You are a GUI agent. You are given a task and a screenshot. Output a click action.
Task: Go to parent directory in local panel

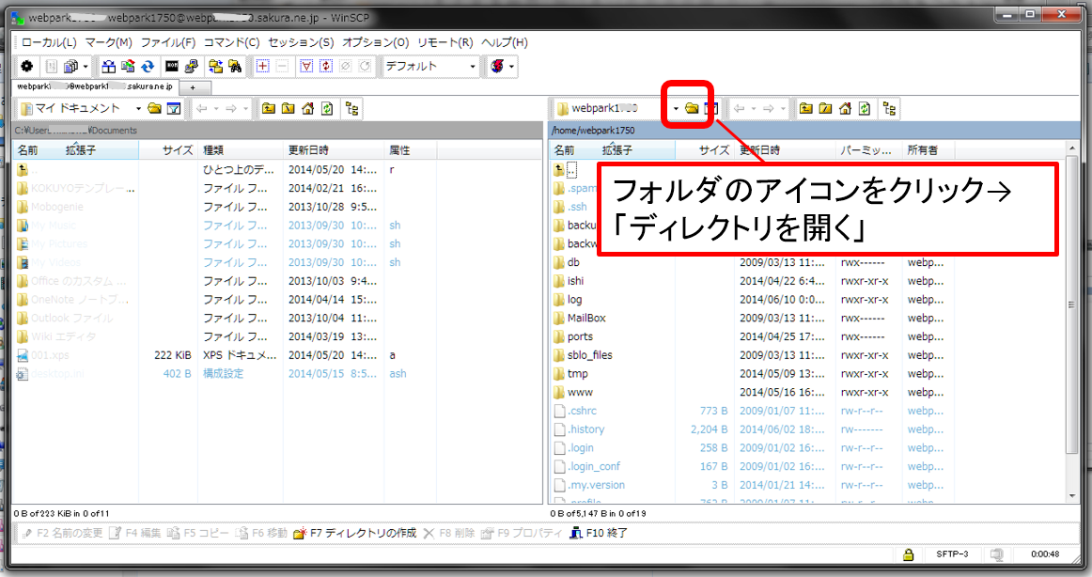tap(269, 109)
